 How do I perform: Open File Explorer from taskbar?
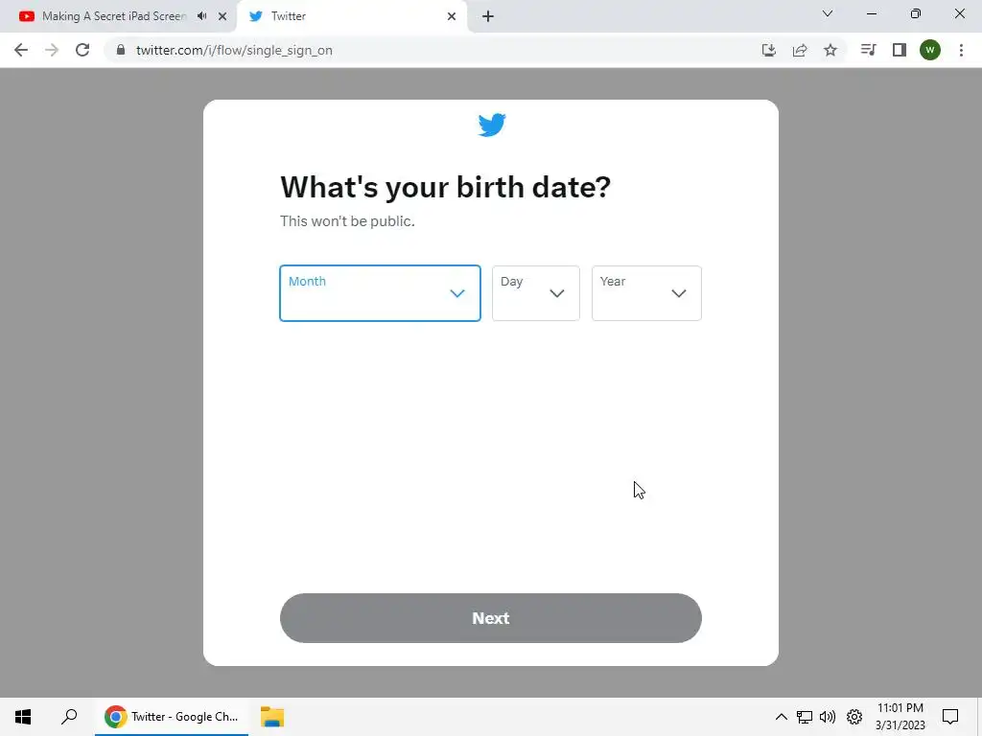pos(272,717)
